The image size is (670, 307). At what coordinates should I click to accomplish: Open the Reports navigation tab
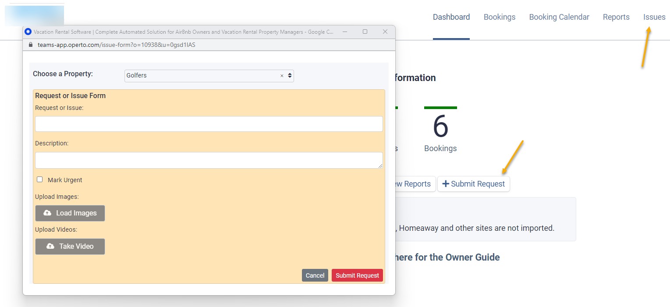(616, 17)
